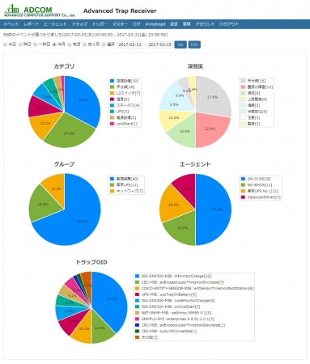Select the 昨日 radio button
Image resolution: width=310 pixels, height=364 pixels.
20,44
